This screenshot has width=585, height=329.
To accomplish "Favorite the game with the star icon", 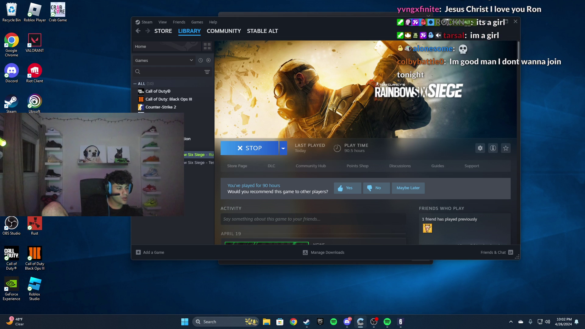I will point(505,148).
